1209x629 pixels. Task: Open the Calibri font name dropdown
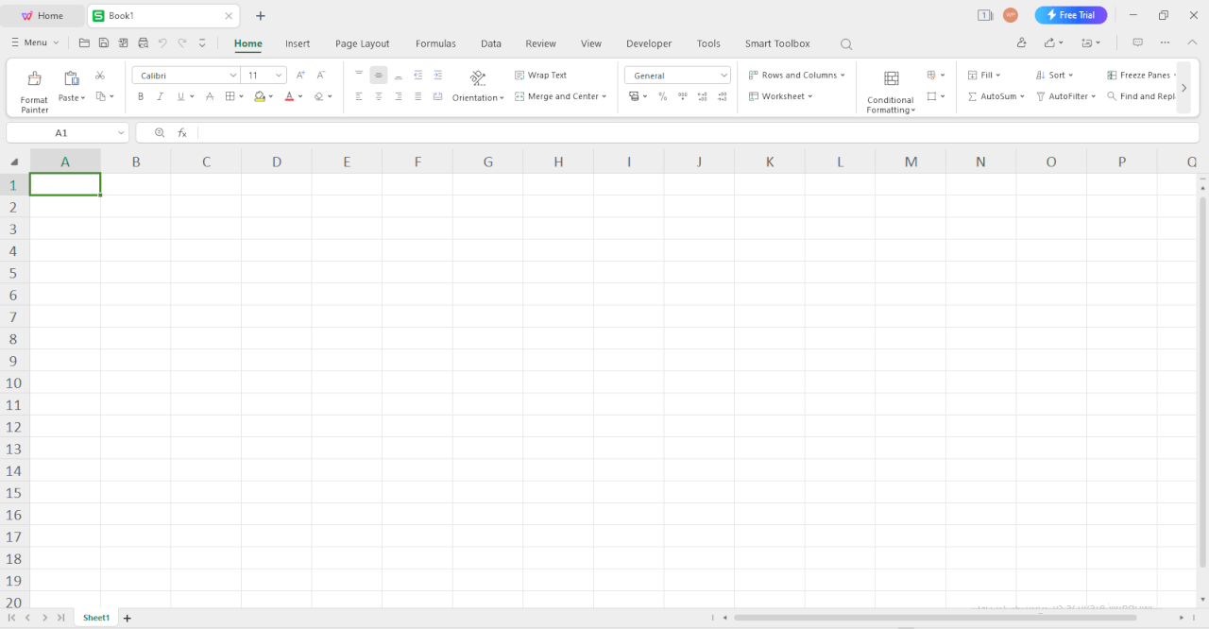[232, 76]
